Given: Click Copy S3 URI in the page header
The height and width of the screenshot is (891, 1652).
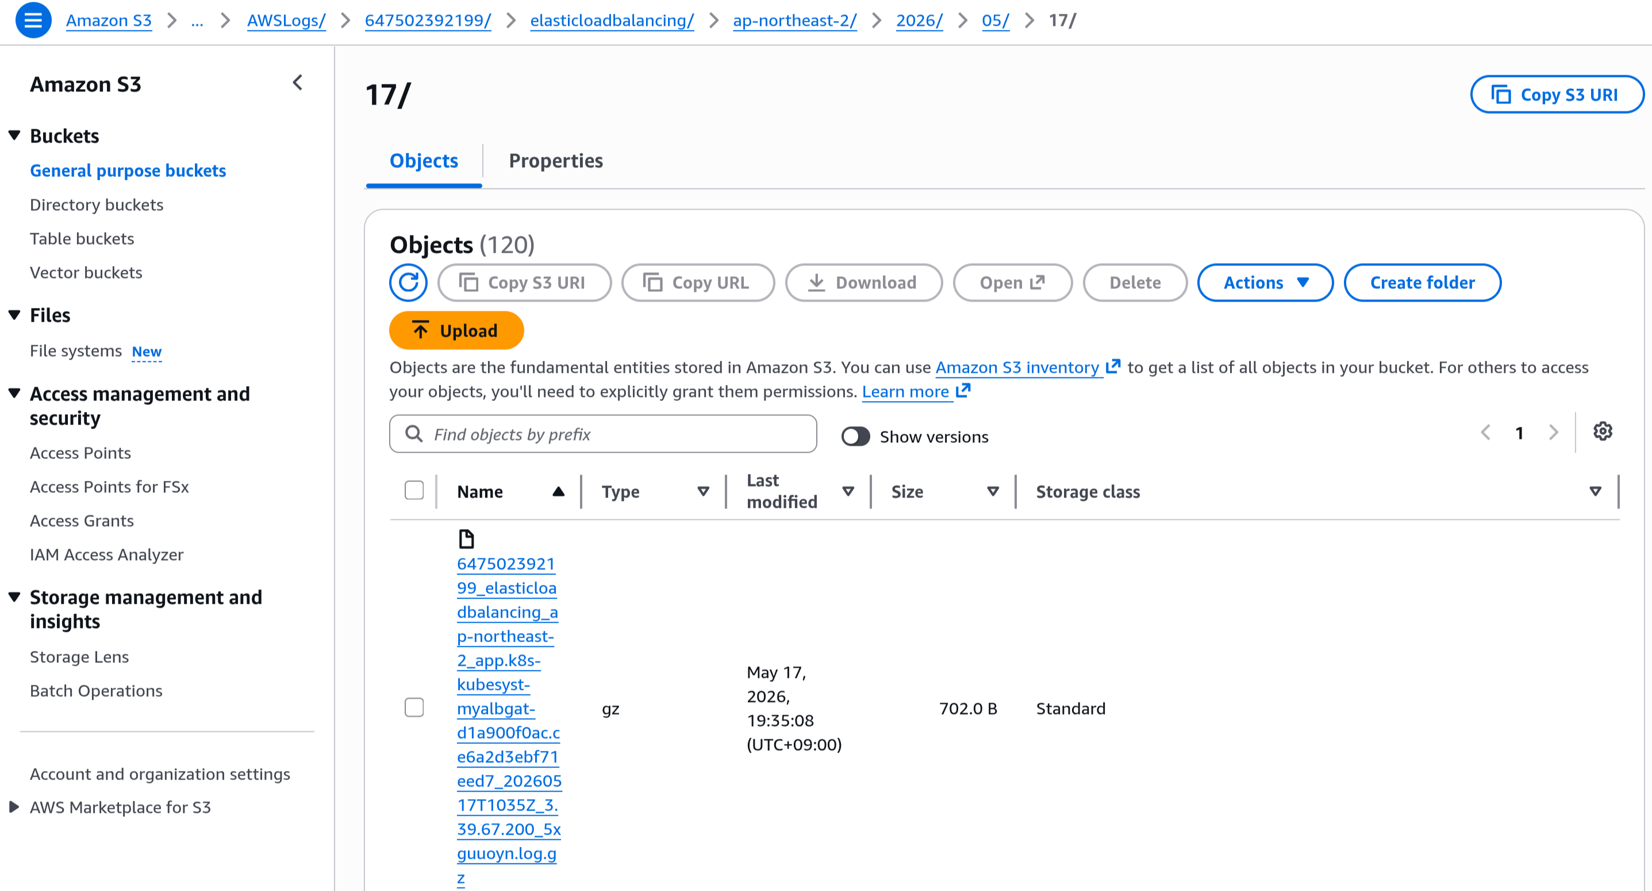Looking at the screenshot, I should point(1557,95).
